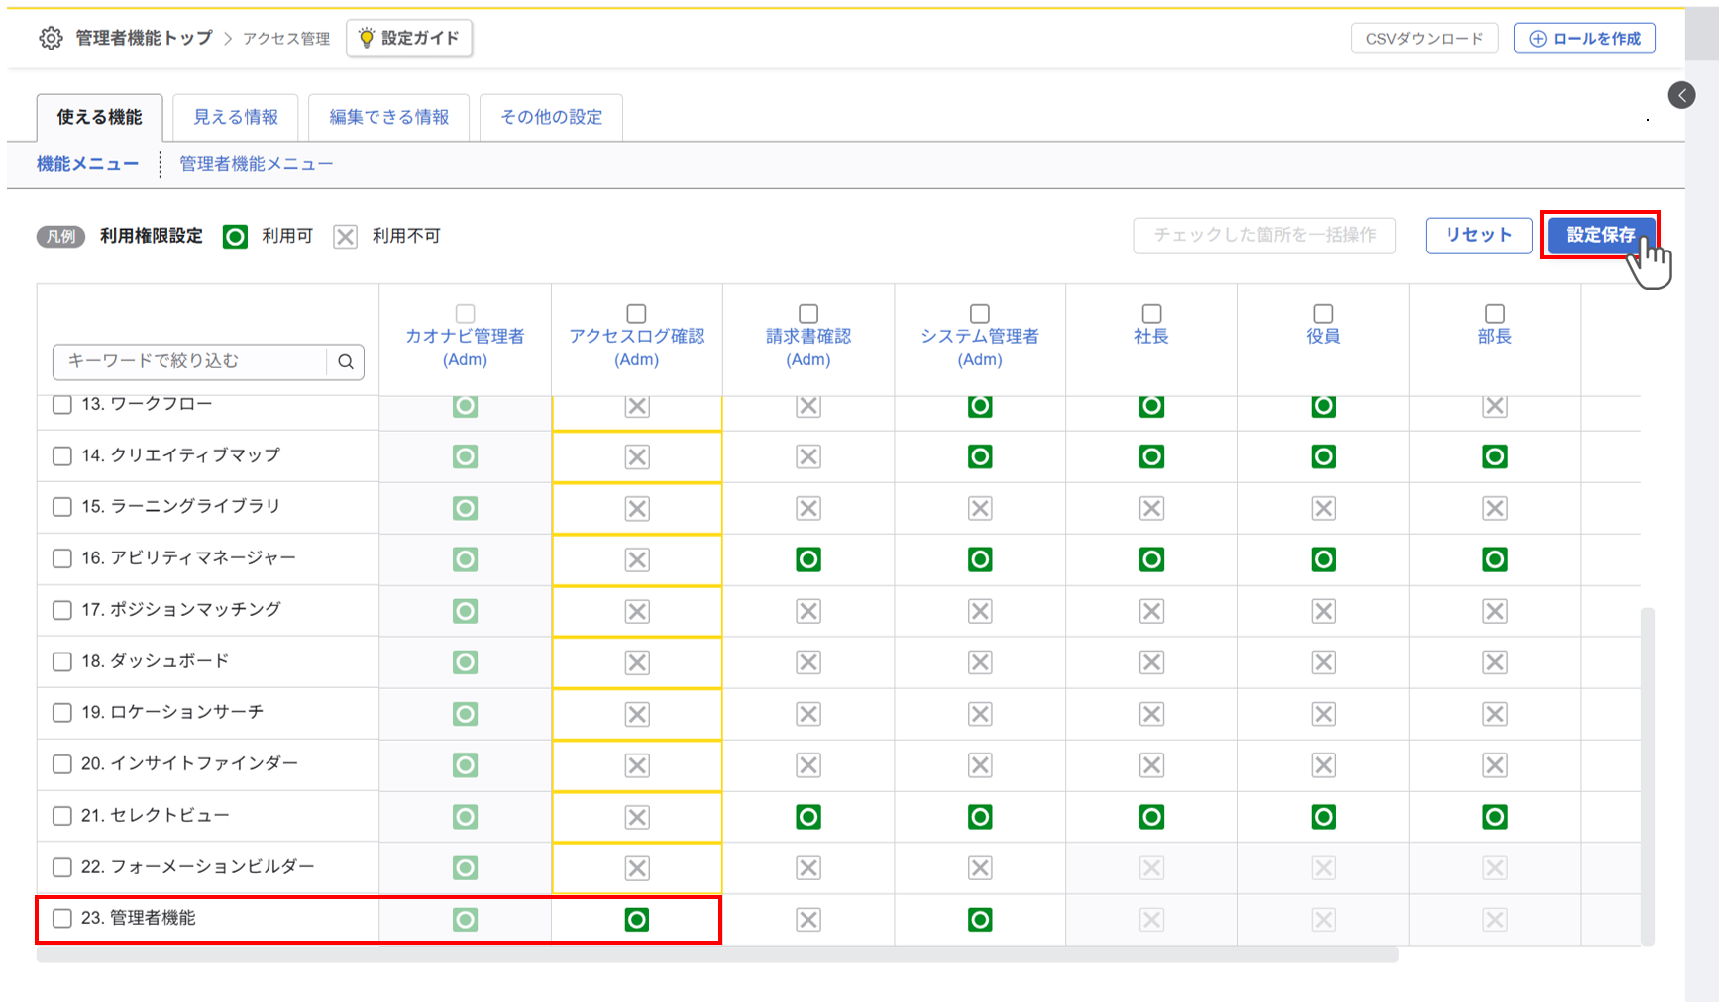Screen dimensions: 1719x1005
Task: Toggle アビリティマネージャー permission for 社長 role
Action: (1151, 559)
